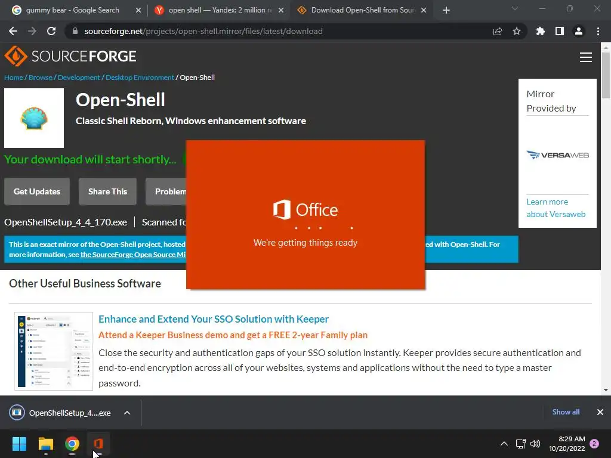Screen dimensions: 611x458
Task: Click the Open-Shell project shell icon
Action: pos(34,118)
